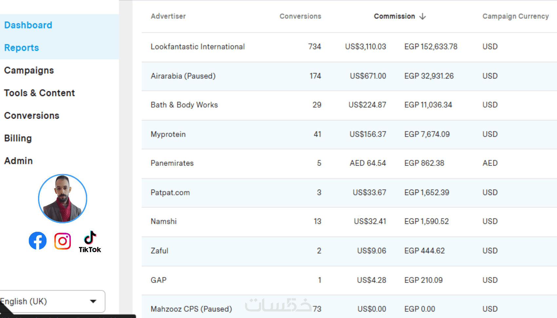
Task: Open Tools & Content section
Action: coord(39,93)
